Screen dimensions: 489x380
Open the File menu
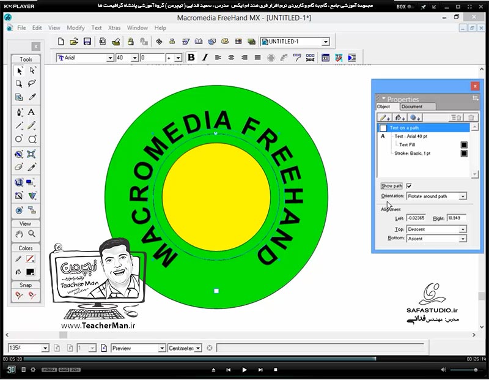[x=21, y=28]
